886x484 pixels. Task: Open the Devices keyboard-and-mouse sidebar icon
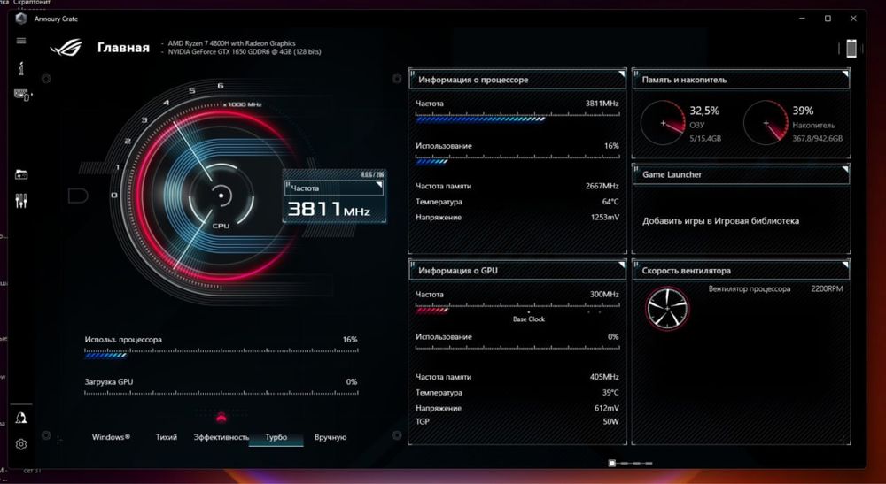pyautogui.click(x=23, y=95)
